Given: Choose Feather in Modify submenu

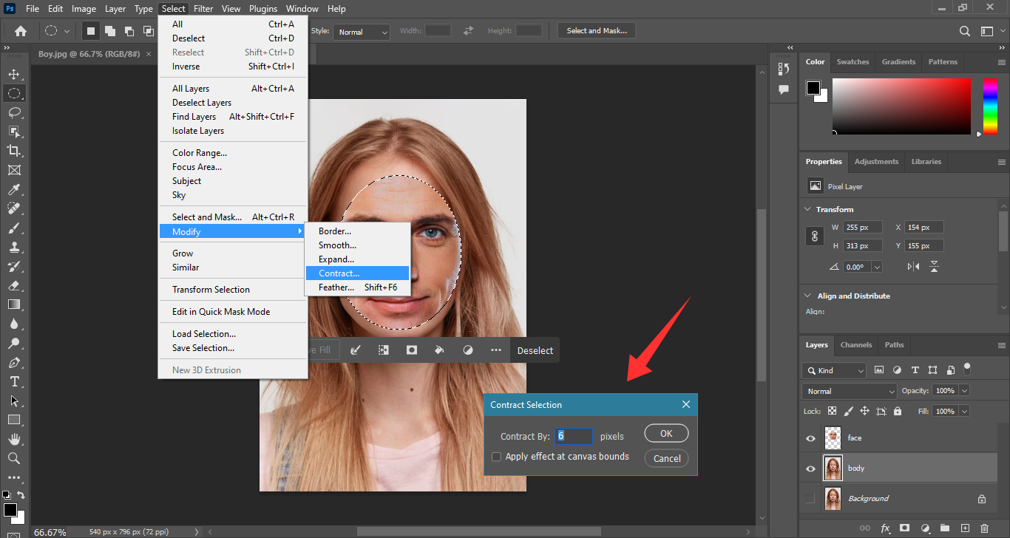Looking at the screenshot, I should (x=358, y=287).
